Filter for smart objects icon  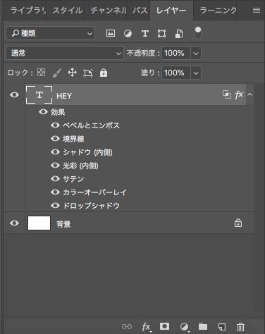[x=179, y=34]
